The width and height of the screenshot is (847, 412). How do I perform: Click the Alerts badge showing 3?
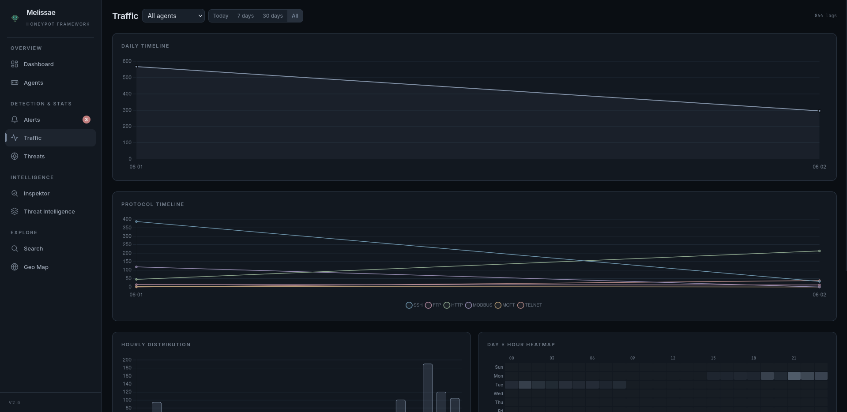[x=87, y=120]
